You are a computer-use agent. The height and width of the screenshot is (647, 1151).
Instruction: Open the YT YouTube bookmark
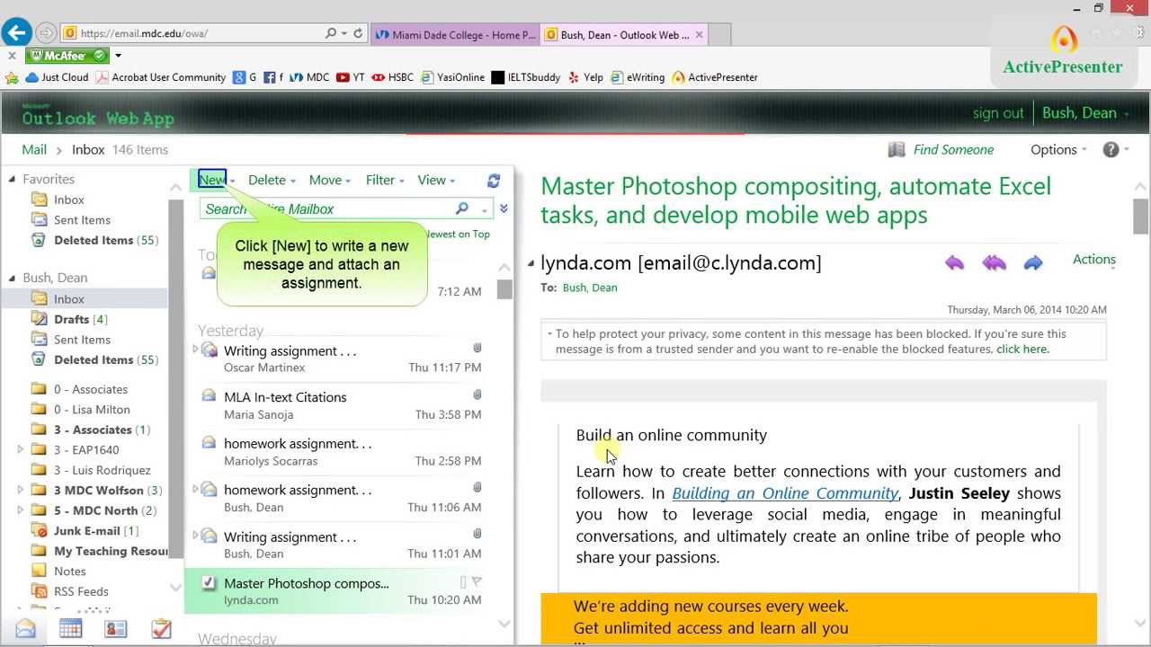click(x=351, y=77)
